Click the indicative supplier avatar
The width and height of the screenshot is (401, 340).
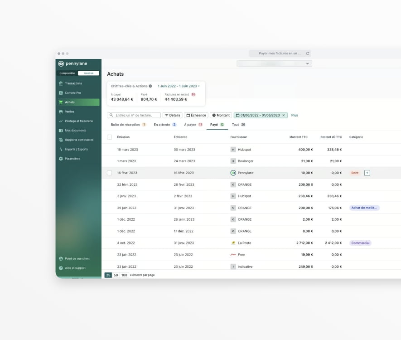point(233,267)
